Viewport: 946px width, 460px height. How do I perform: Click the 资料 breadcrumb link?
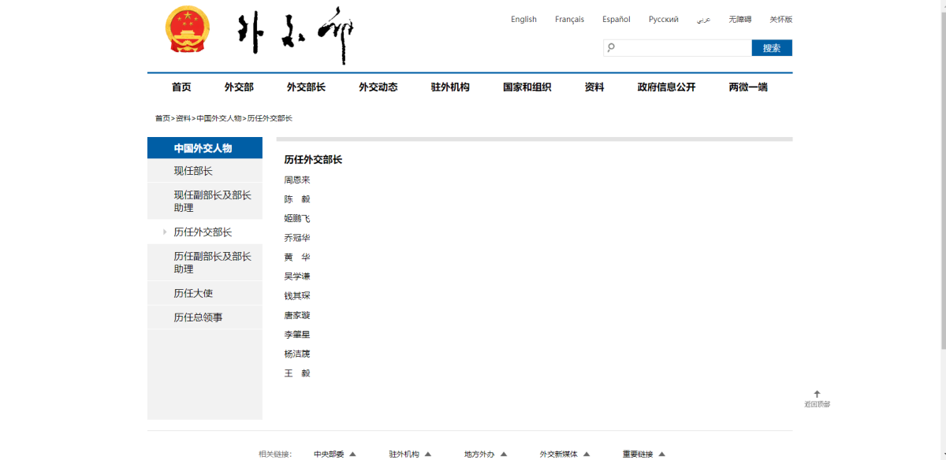[183, 118]
